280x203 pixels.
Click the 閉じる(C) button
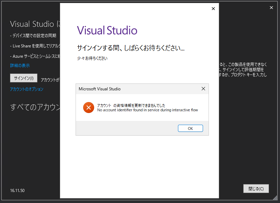tap(256, 189)
